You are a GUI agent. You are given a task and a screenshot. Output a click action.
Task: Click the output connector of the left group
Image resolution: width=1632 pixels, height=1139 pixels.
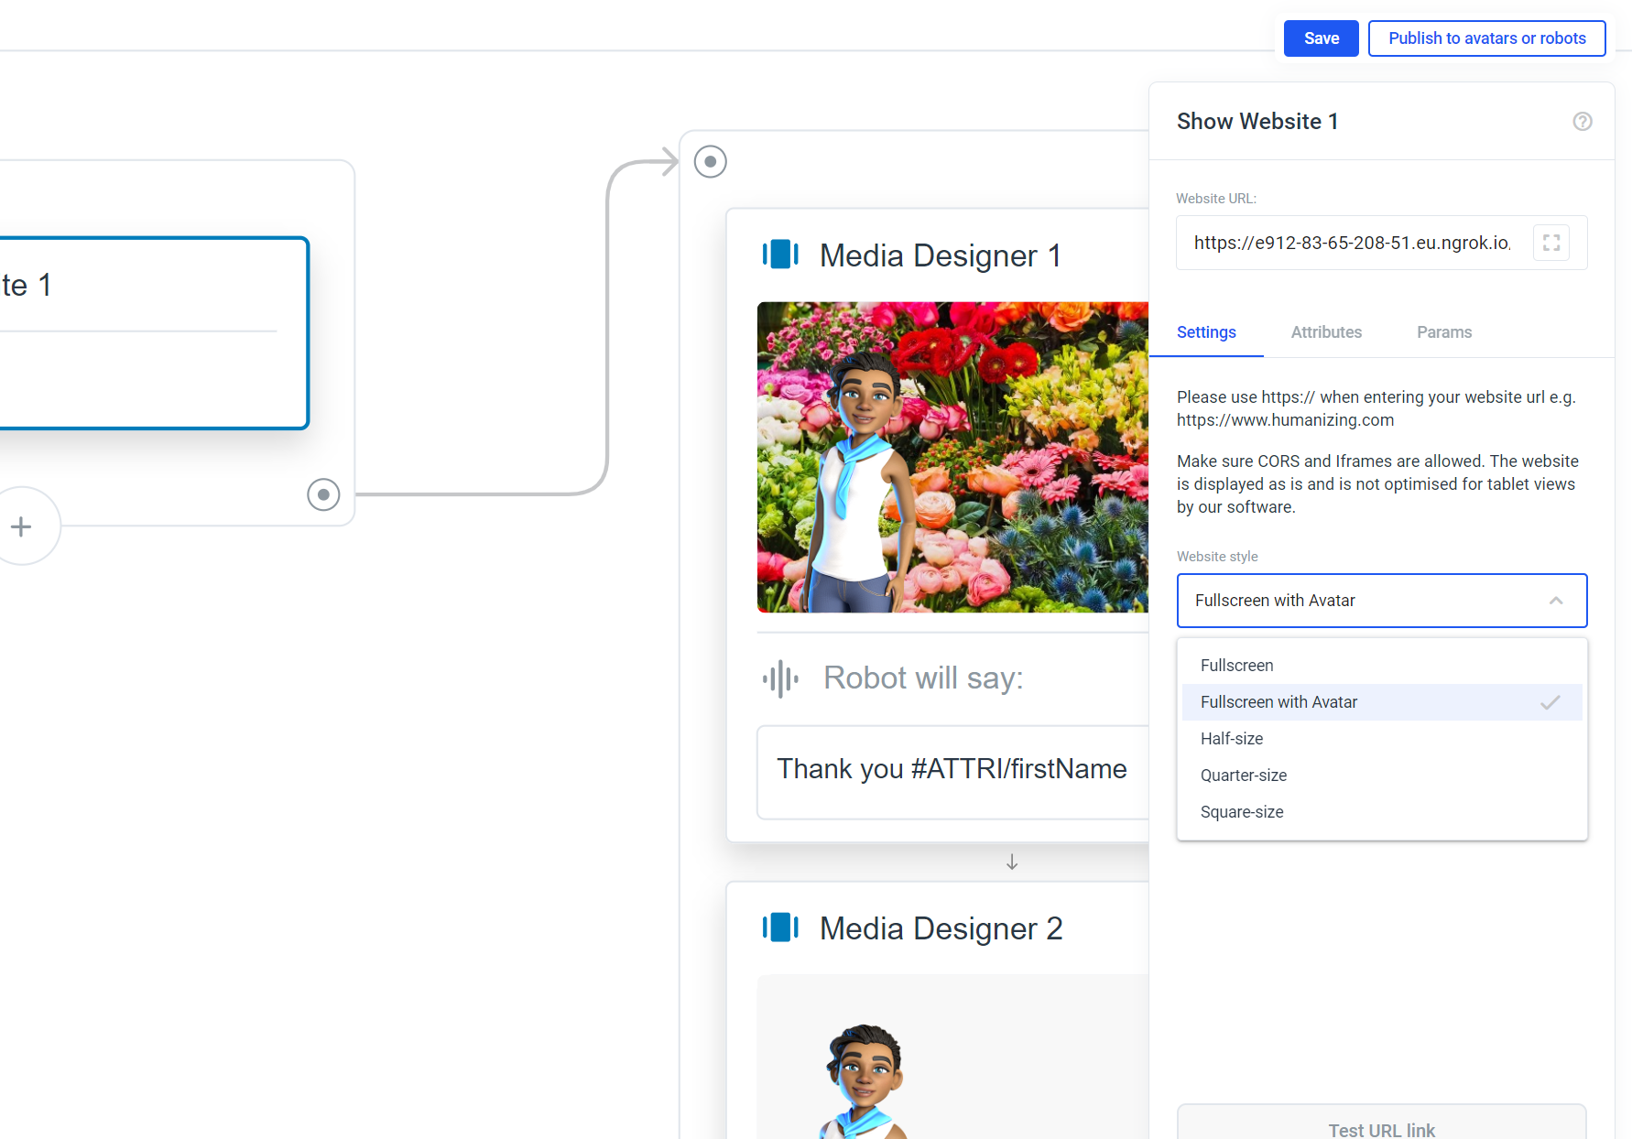pos(323,494)
